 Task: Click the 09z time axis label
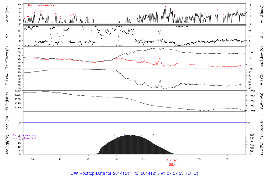coord(33,159)
